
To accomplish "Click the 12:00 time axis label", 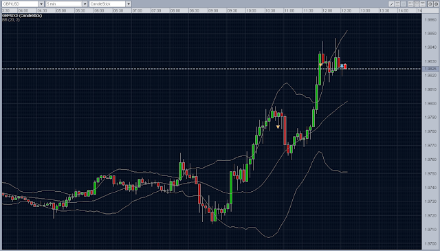I will (327, 11).
